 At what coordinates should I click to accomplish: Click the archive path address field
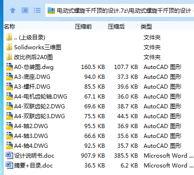tap(120, 10)
